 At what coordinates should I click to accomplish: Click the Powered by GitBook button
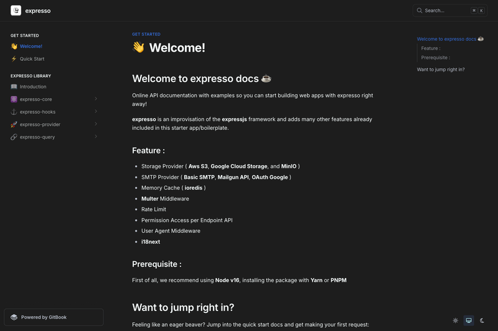tap(54, 317)
